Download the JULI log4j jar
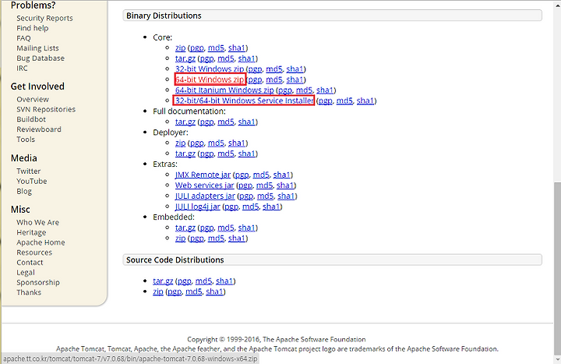The height and width of the screenshot is (364, 561). [197, 207]
